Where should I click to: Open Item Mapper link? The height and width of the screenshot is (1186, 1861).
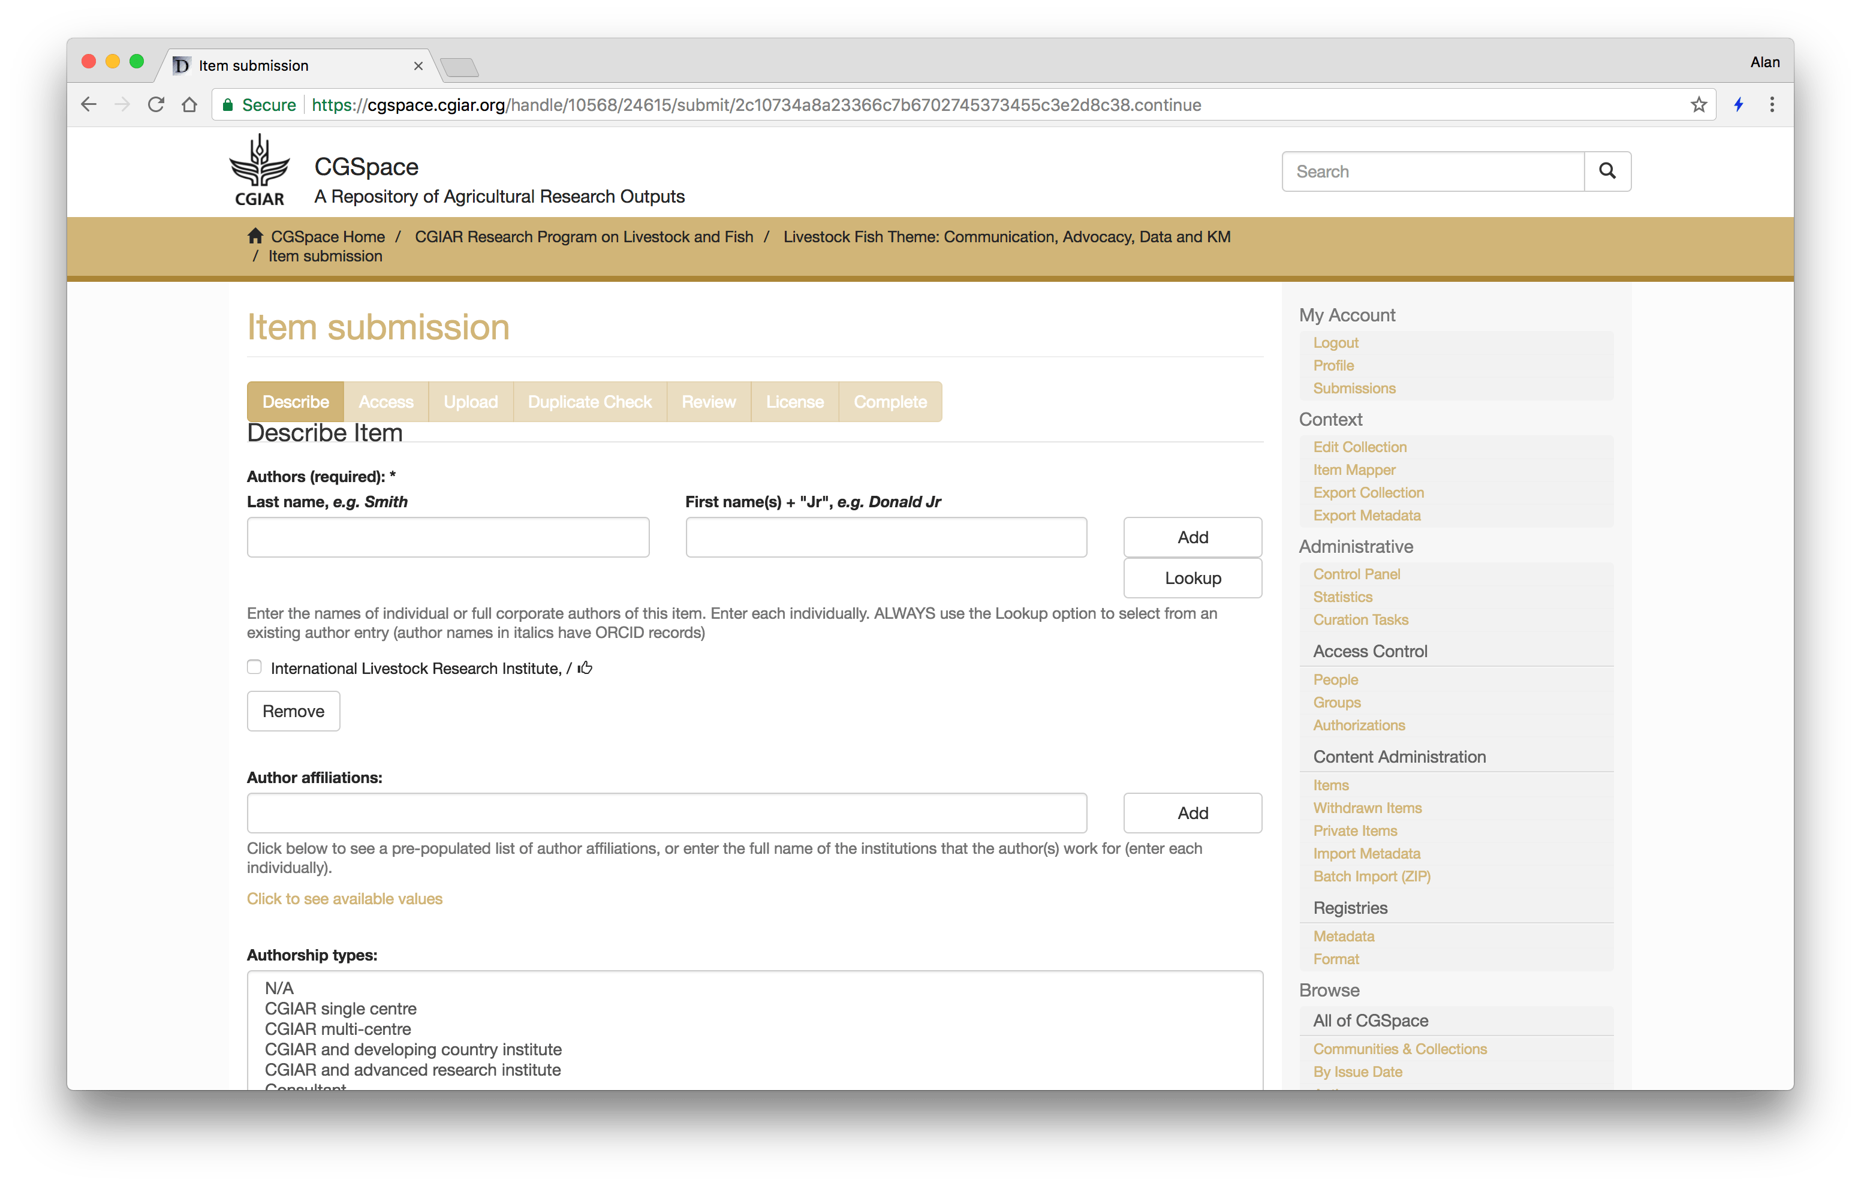click(x=1354, y=469)
